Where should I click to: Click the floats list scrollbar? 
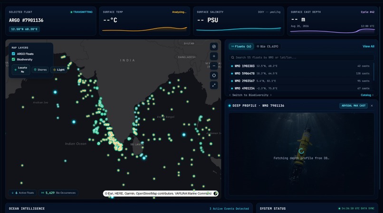(373, 72)
